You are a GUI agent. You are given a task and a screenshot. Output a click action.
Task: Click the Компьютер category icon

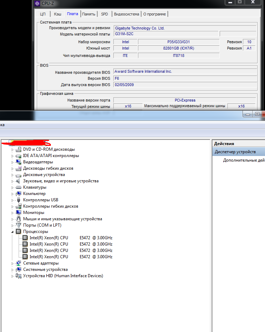point(19,194)
